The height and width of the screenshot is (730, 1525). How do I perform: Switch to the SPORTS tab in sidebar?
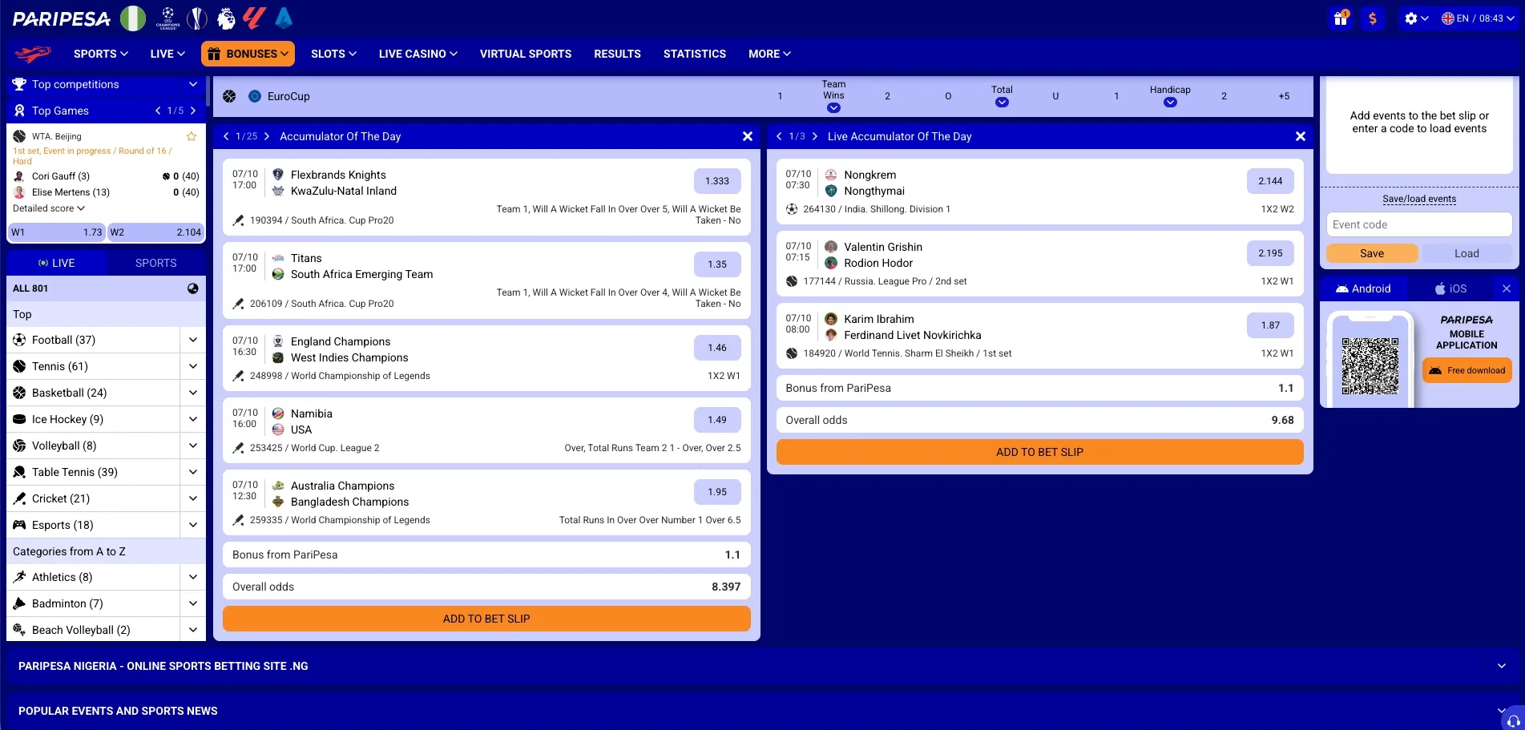155,263
